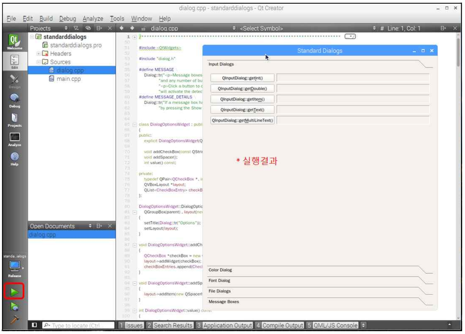Open the Edit menu
Screen dimensions: 465x334
tap(28, 18)
